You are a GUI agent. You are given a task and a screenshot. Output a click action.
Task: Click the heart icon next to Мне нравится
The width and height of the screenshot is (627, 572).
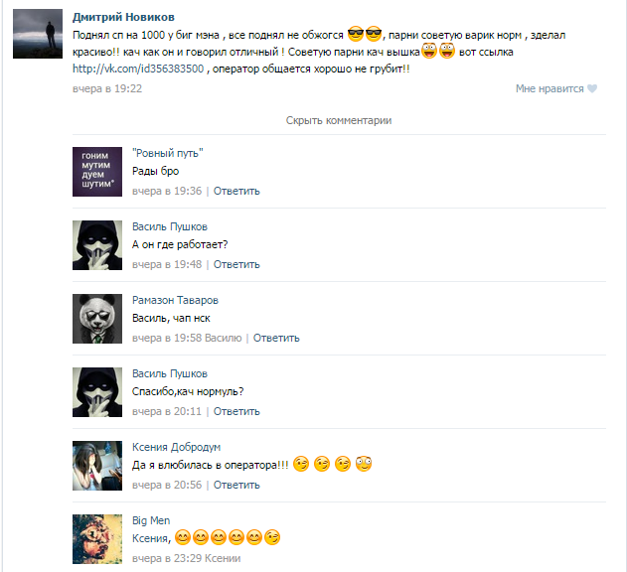[592, 88]
